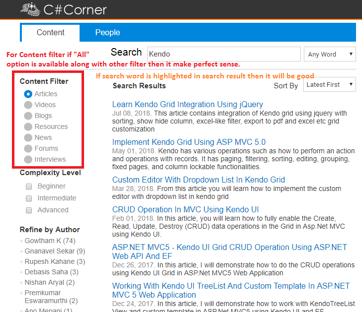The width and height of the screenshot is (362, 312).
Task: Select the Resources content filter
Action: 28,126
